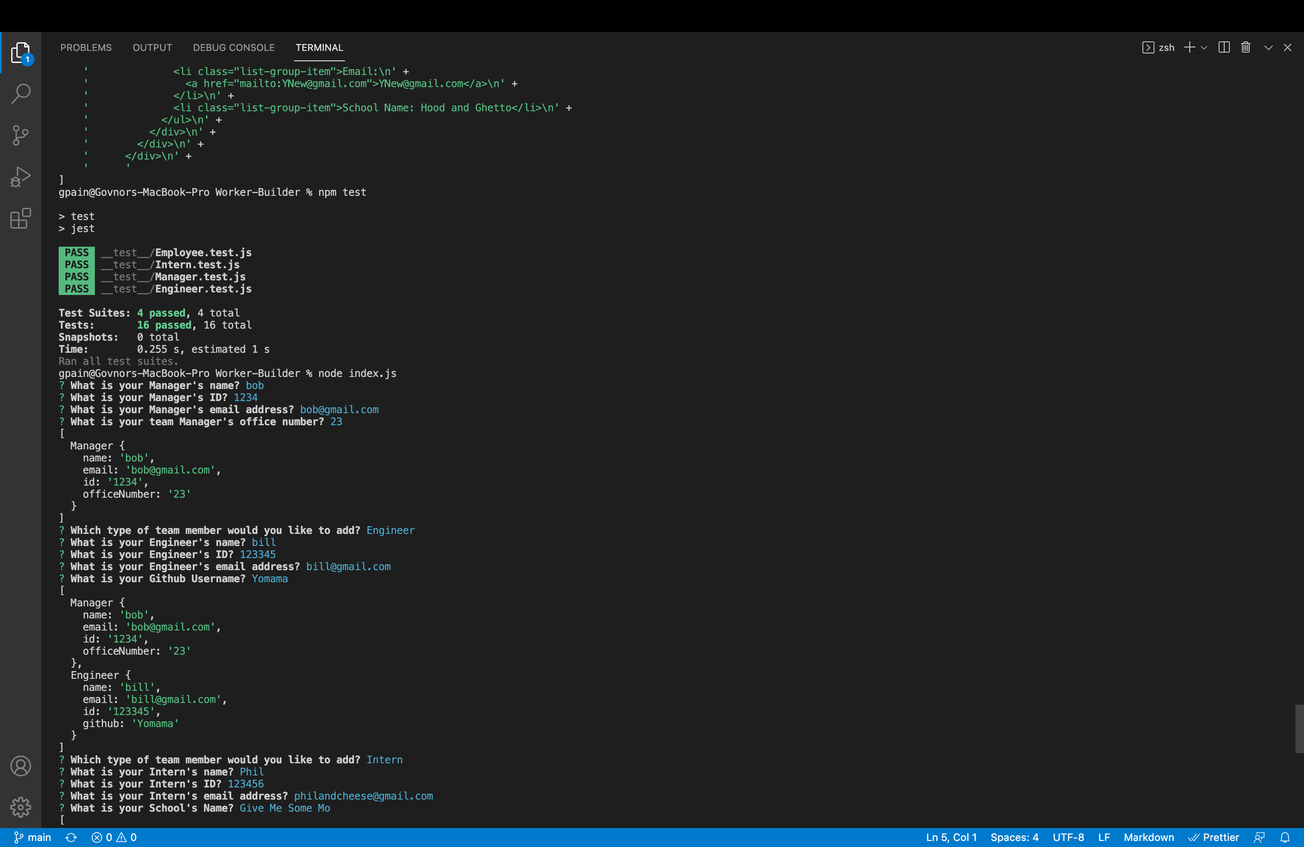Click the Intern.test.js result line
Viewport: 1304px width, 847px height.
(x=149, y=265)
